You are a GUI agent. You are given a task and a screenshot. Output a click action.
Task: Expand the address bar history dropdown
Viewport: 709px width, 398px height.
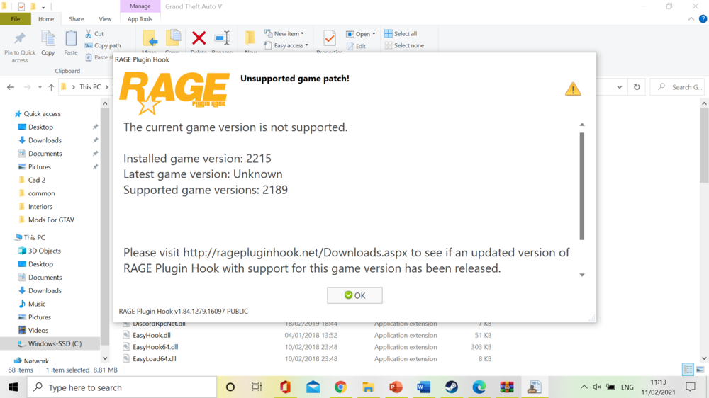point(619,87)
